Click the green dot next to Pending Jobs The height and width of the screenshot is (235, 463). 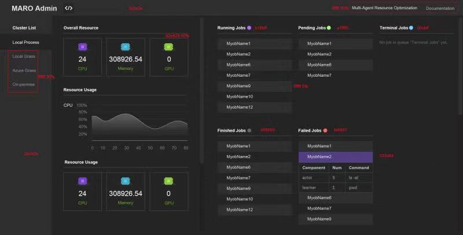329,28
